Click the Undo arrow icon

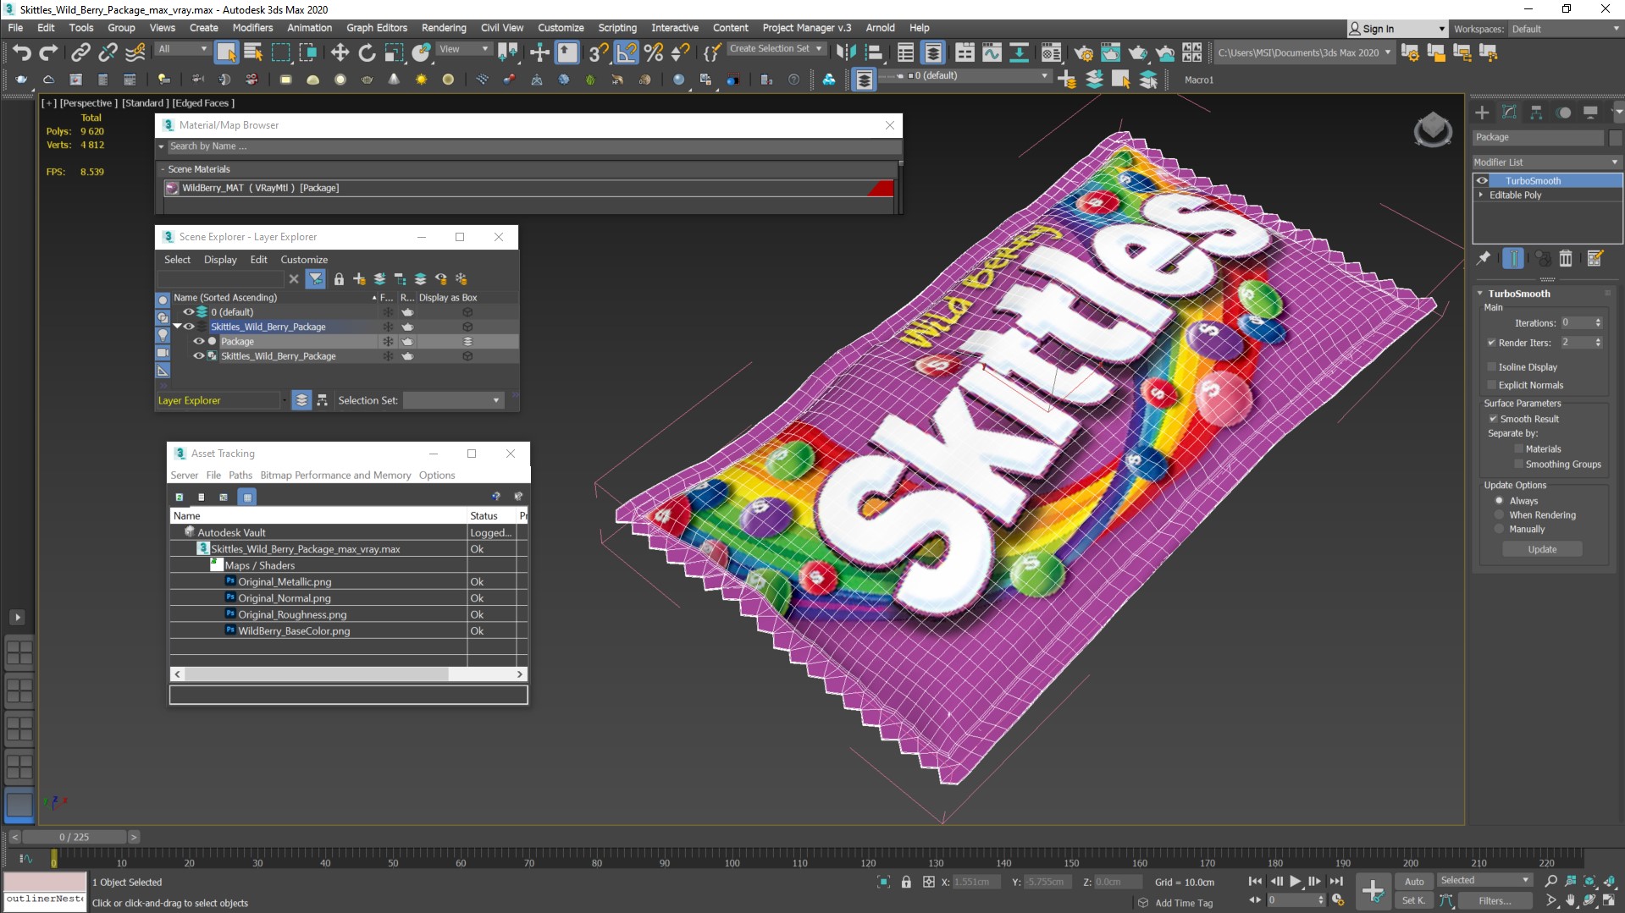[x=21, y=53]
